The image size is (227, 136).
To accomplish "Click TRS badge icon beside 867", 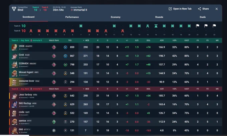I will 65,56.
